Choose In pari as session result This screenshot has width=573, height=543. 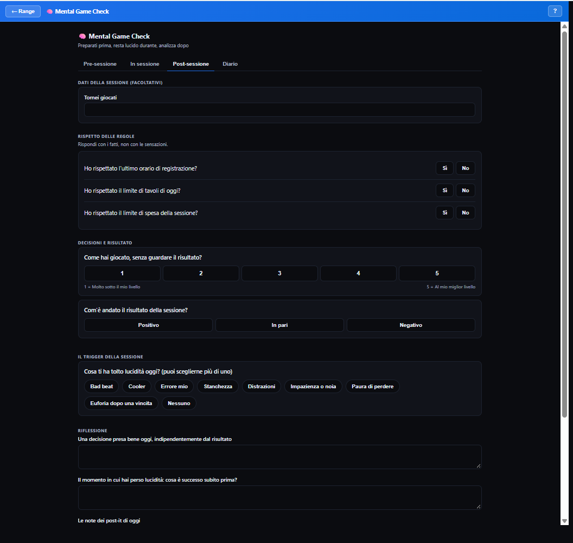pos(279,325)
